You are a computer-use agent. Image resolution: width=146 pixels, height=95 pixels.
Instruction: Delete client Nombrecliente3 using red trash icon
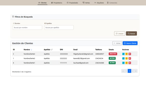(130, 54)
